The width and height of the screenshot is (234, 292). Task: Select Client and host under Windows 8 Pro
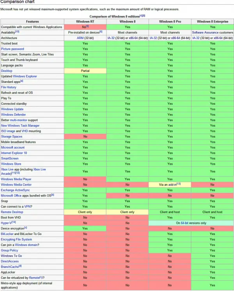coord(170,212)
